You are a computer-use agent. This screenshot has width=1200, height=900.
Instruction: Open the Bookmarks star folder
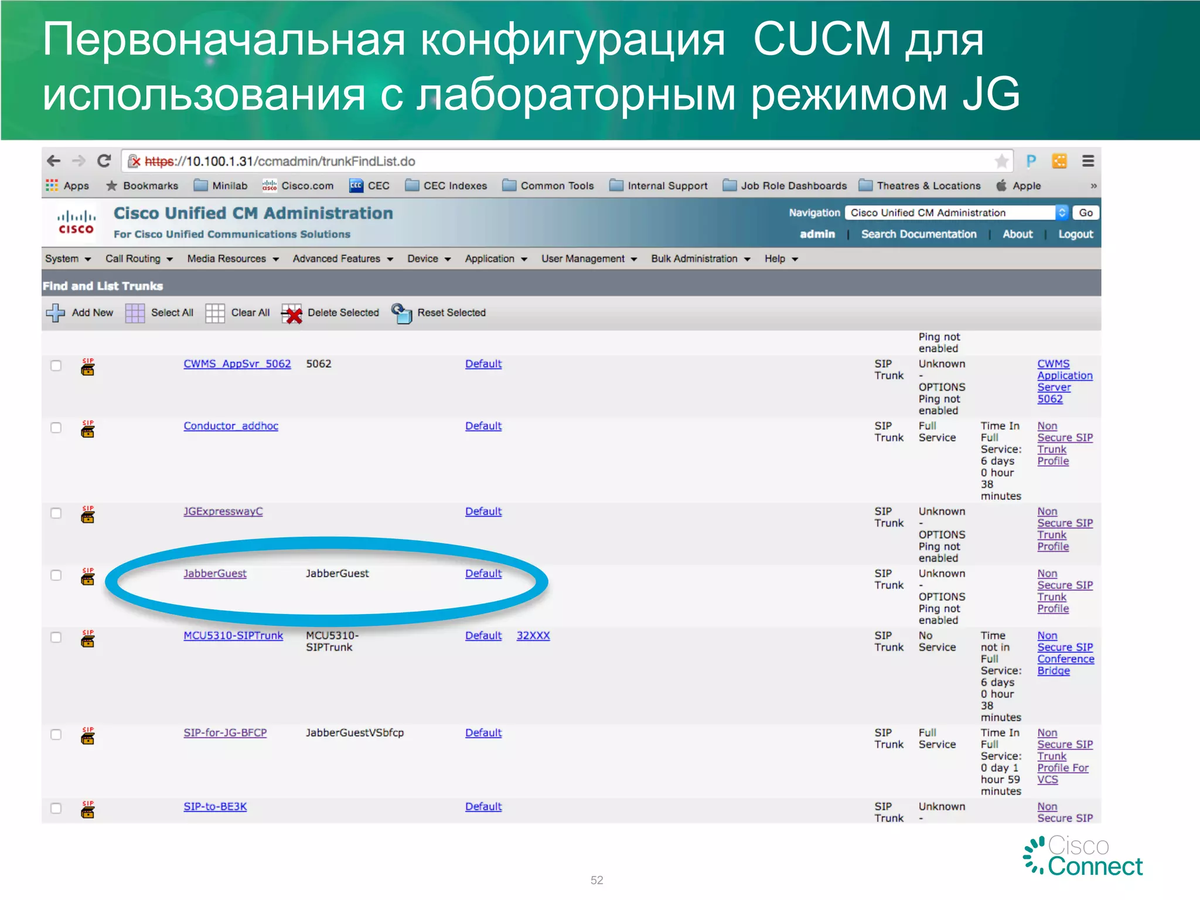pos(142,186)
